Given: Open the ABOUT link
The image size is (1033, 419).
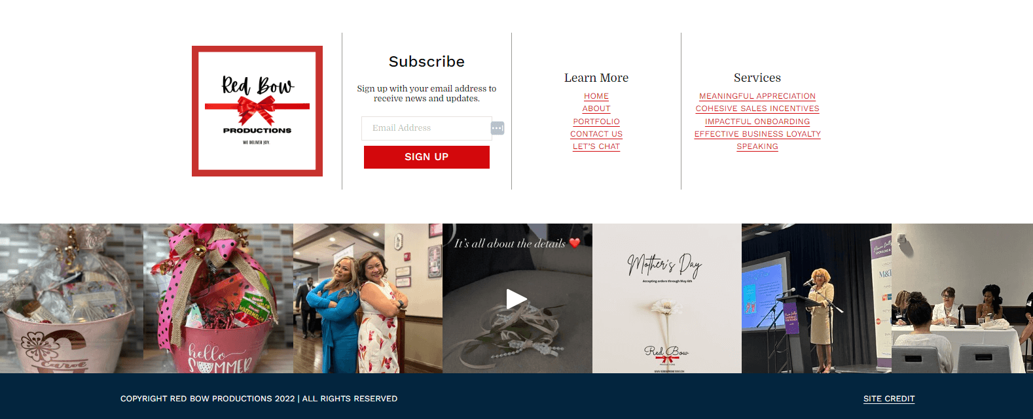Looking at the screenshot, I should pyautogui.click(x=596, y=109).
